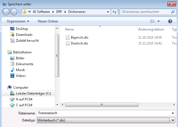Click the Bilder picture icon
The height and width of the screenshot is (127, 178).
click(12, 58)
